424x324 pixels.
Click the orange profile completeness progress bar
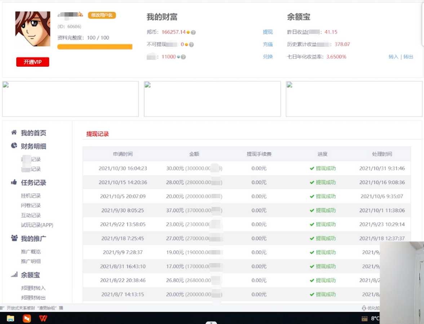click(x=96, y=46)
